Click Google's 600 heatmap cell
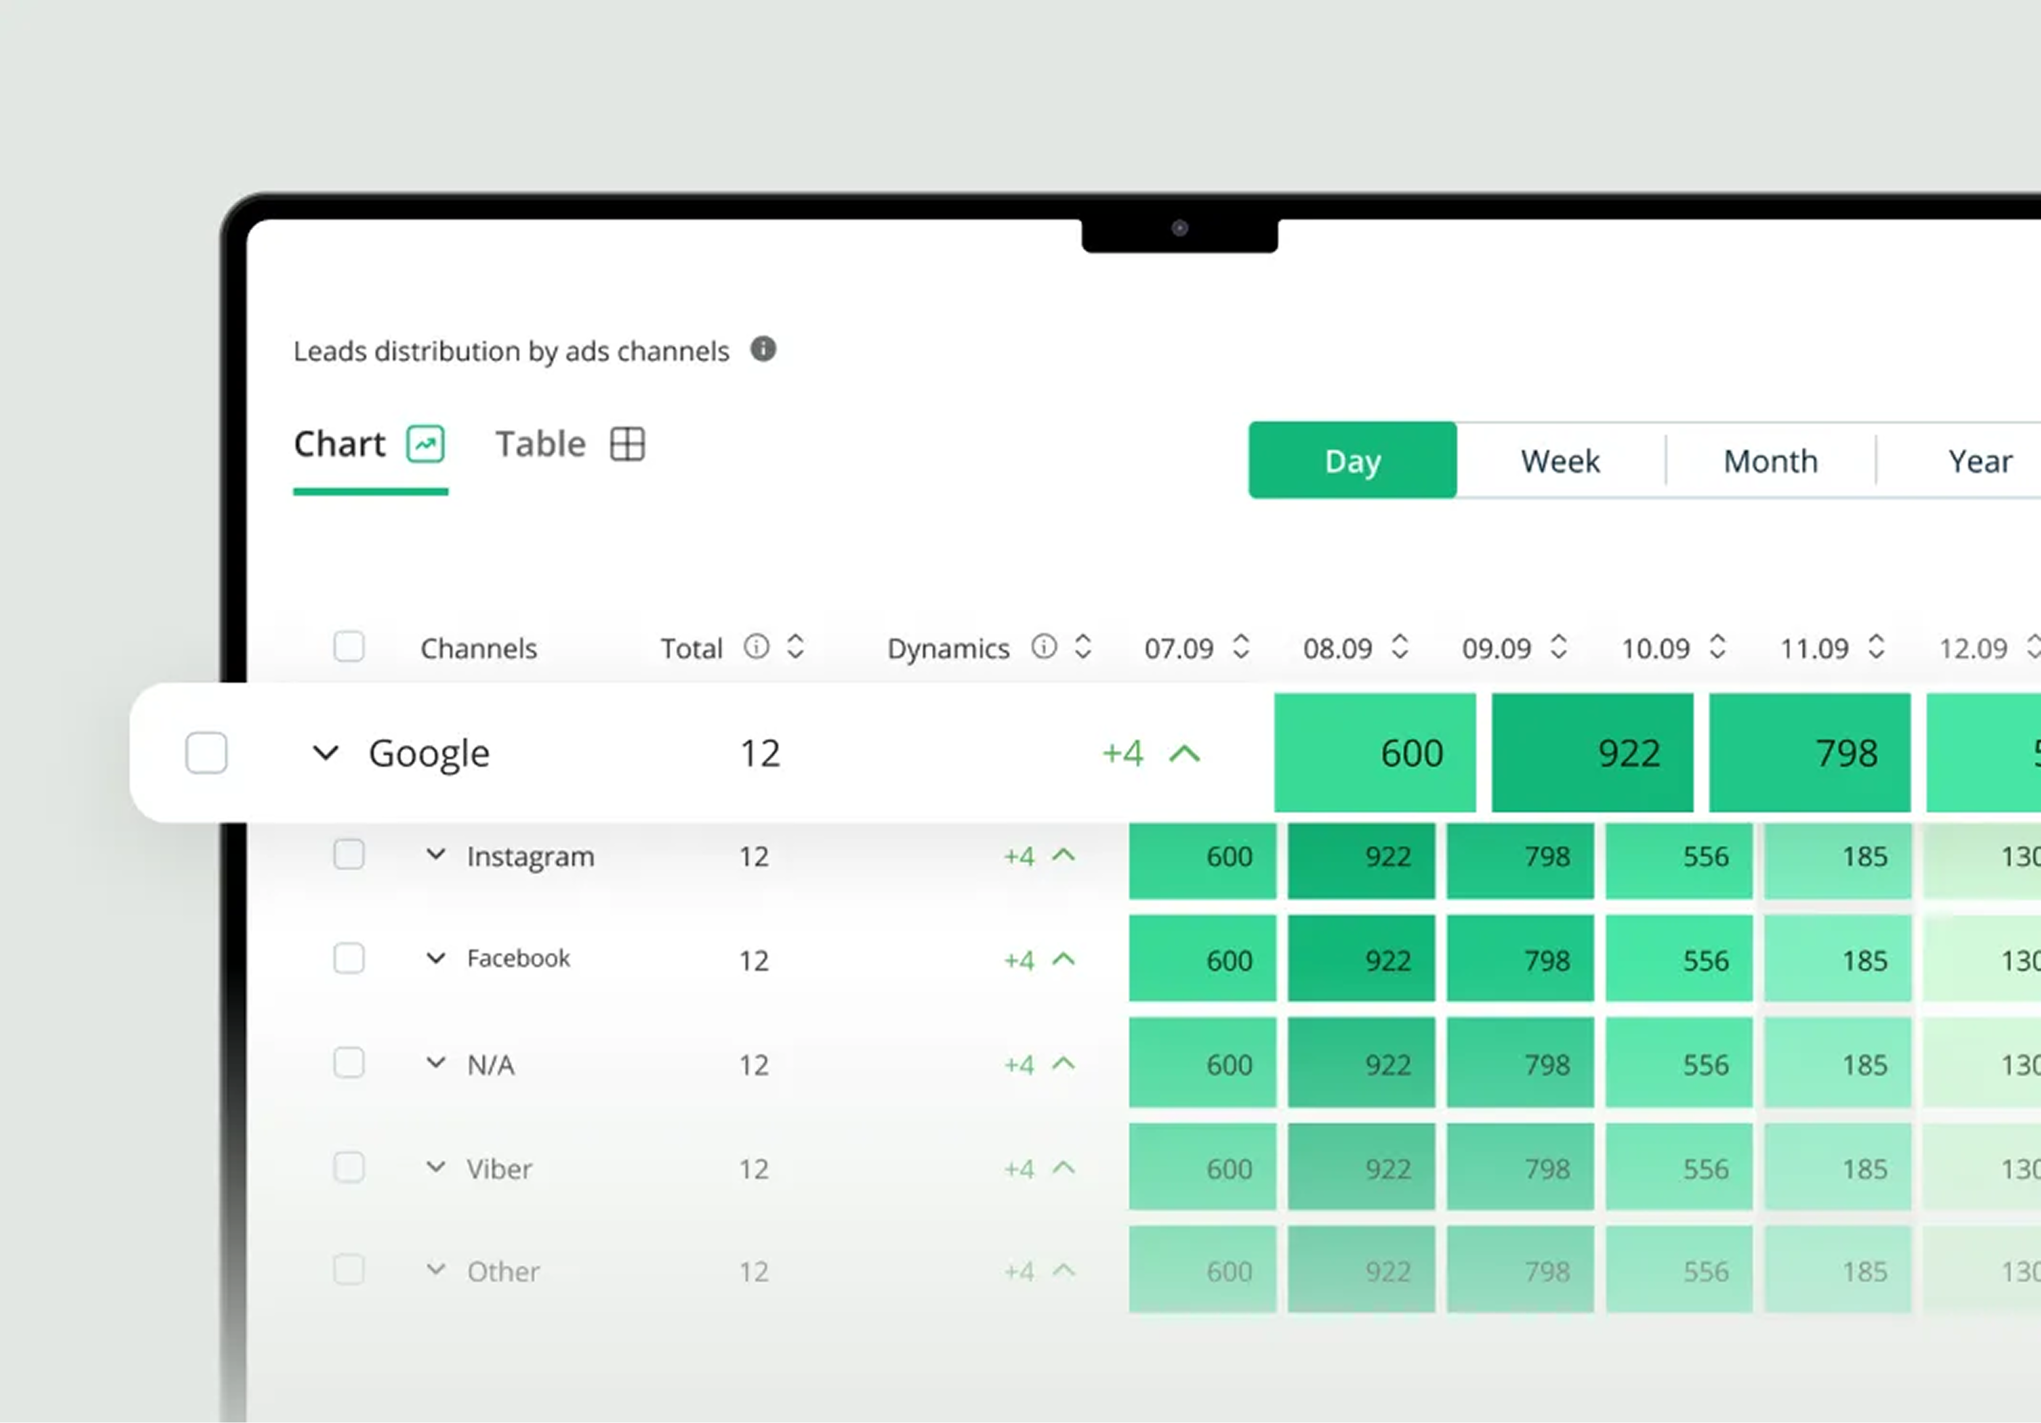Screen dimensions: 2041x1423 click(1375, 753)
